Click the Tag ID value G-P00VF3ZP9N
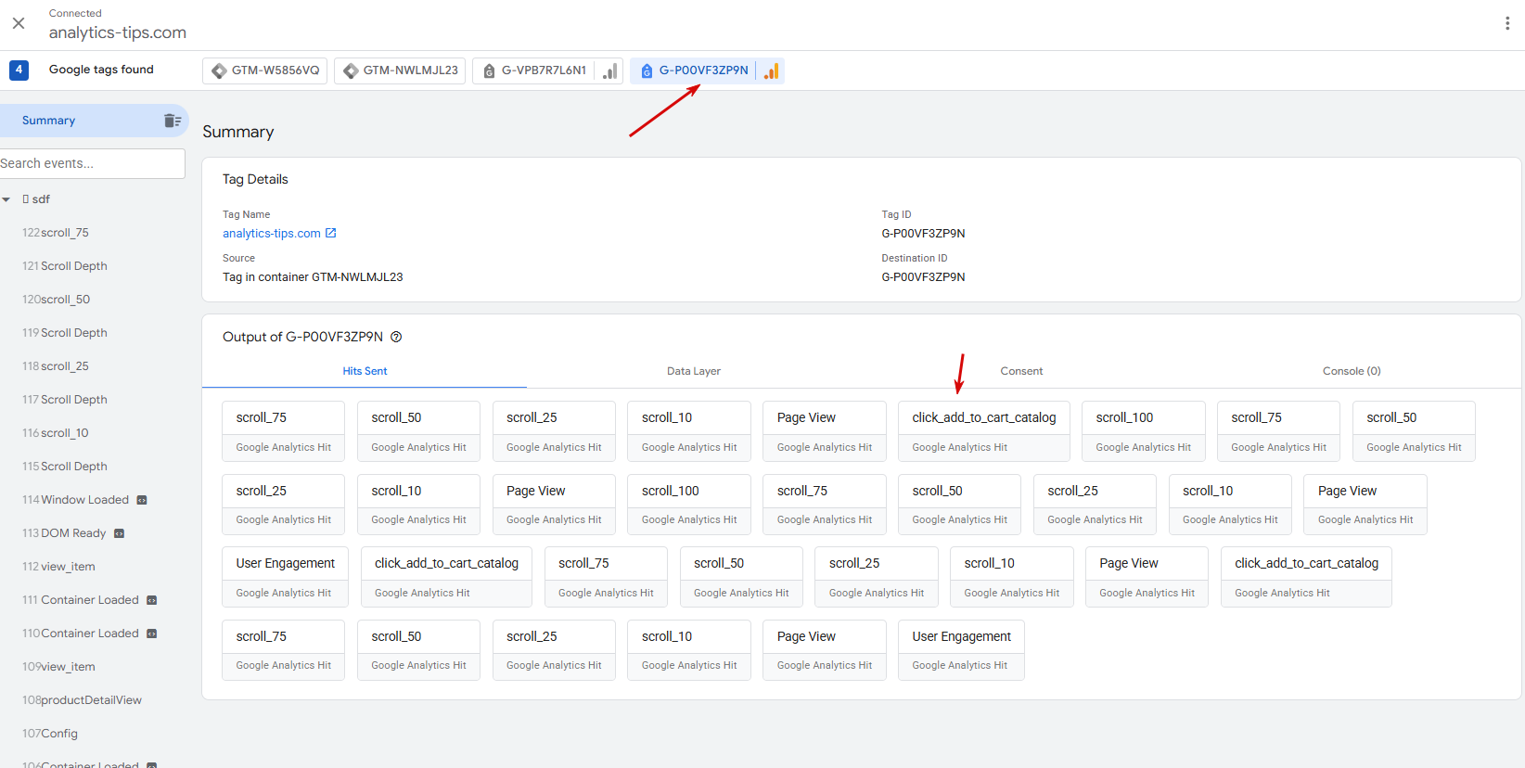The height and width of the screenshot is (768, 1525). point(923,234)
